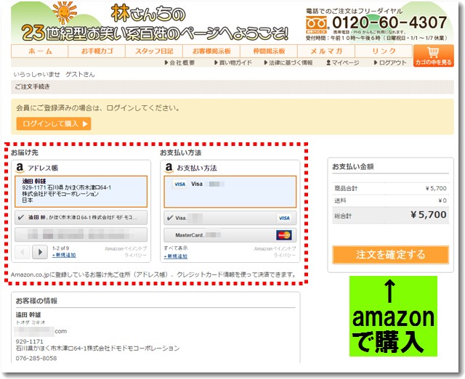Click Amazon logo in アドレス帳 widget

tap(20, 168)
